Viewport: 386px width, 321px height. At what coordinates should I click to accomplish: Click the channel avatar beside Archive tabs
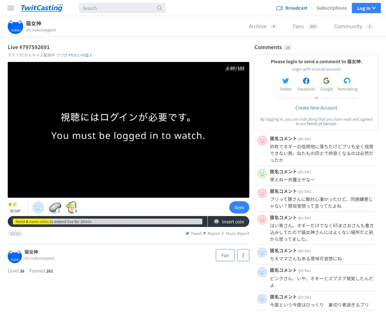(x=15, y=26)
